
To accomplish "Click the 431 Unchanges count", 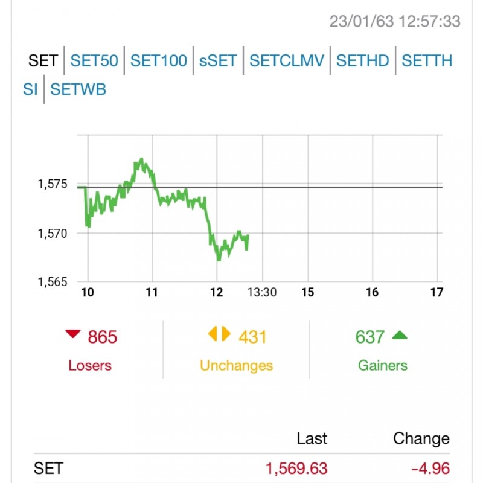I will 252,337.
